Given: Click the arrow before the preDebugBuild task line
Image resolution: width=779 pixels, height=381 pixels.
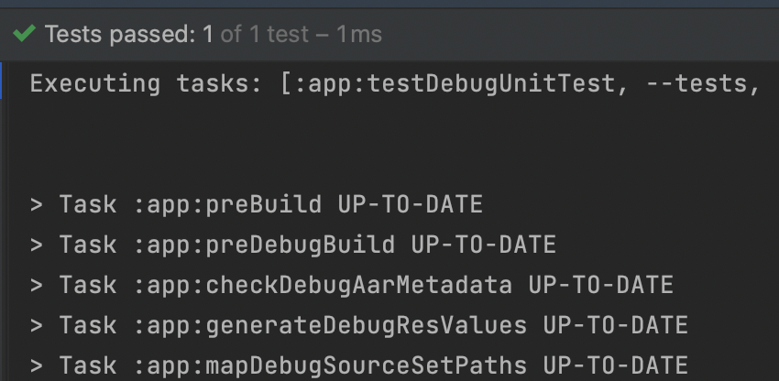Looking at the screenshot, I should pos(37,245).
